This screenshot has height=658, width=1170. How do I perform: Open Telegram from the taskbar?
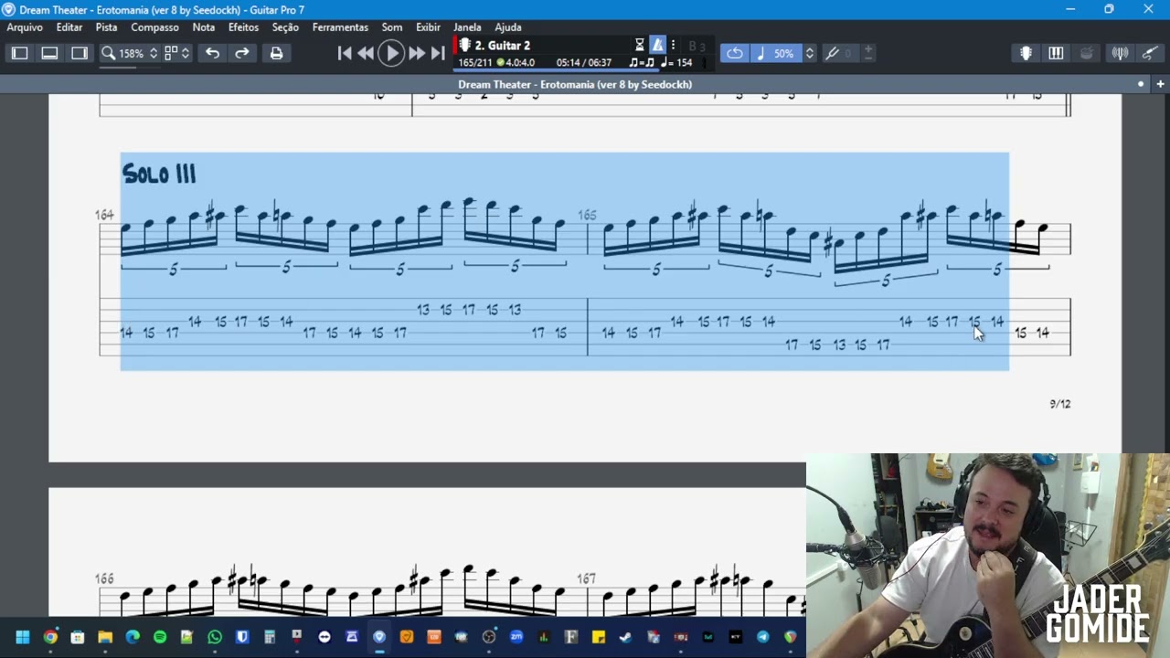pos(763,637)
